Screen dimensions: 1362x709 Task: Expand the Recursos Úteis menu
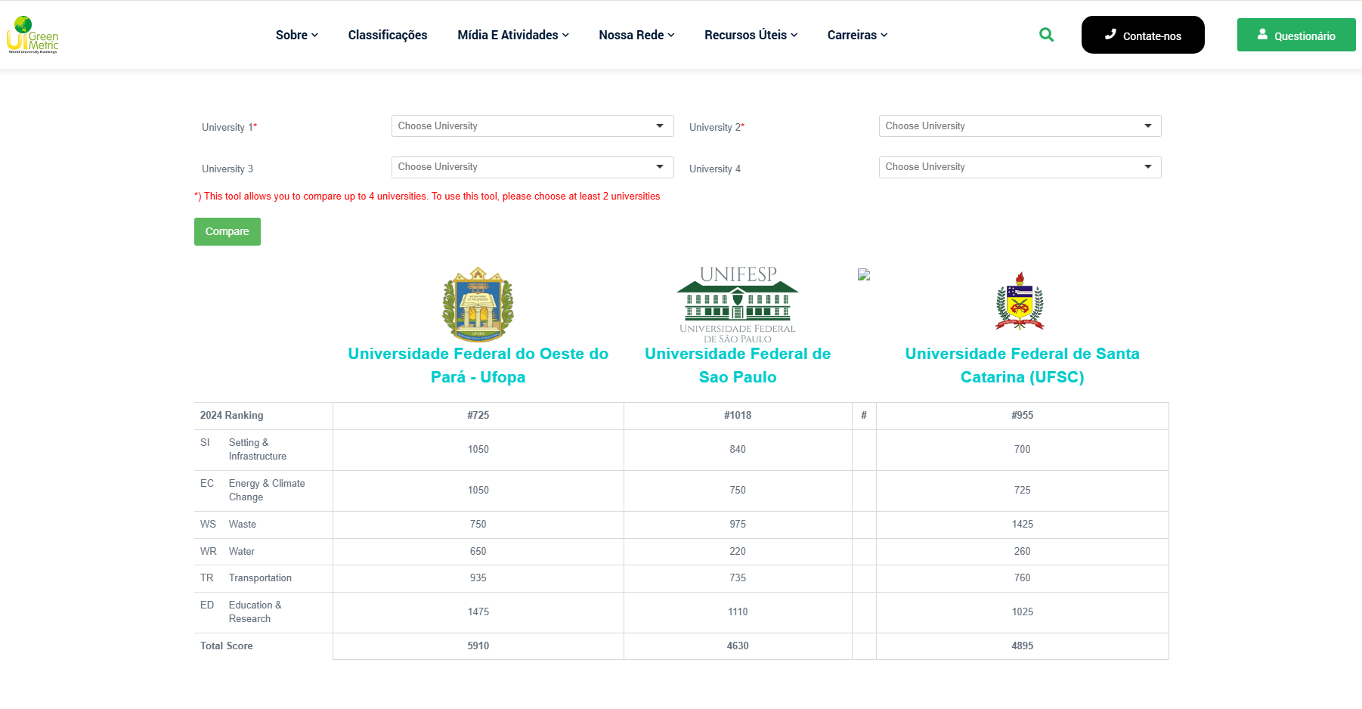coord(751,35)
